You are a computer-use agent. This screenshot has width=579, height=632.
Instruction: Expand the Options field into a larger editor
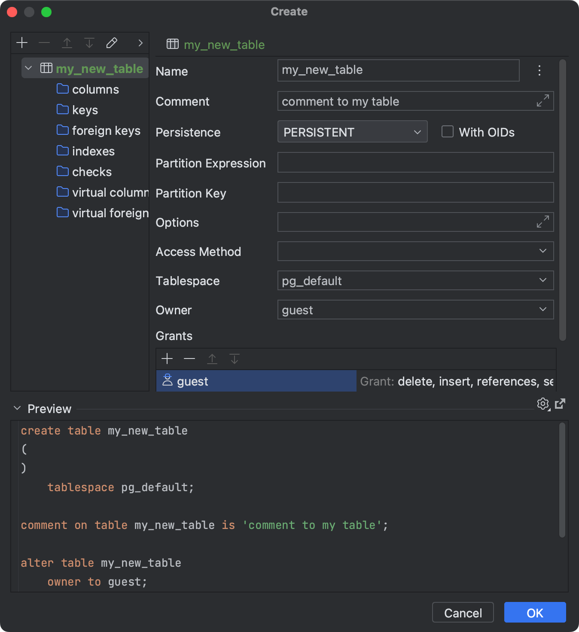pos(542,222)
